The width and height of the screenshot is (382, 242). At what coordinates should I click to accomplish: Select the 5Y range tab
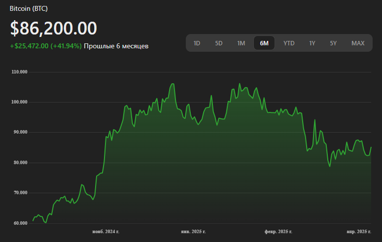(x=333, y=43)
